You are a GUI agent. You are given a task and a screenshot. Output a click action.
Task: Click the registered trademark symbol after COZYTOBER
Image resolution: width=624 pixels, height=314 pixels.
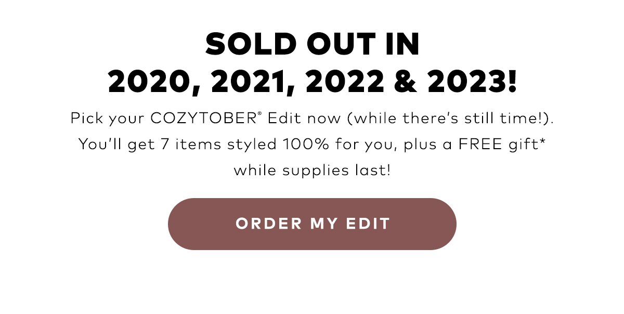click(257, 114)
